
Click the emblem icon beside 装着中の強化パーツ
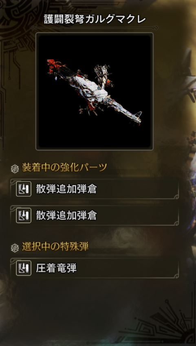click(15, 169)
